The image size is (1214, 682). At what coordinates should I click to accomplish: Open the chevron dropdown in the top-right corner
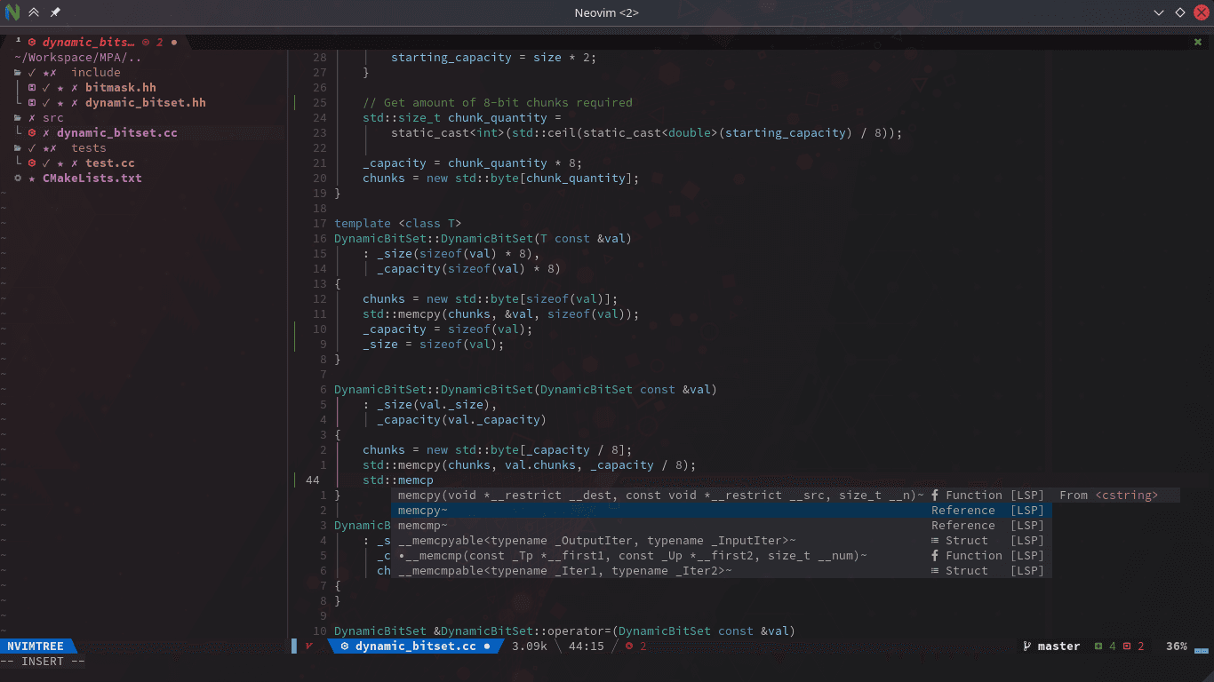click(x=1158, y=12)
